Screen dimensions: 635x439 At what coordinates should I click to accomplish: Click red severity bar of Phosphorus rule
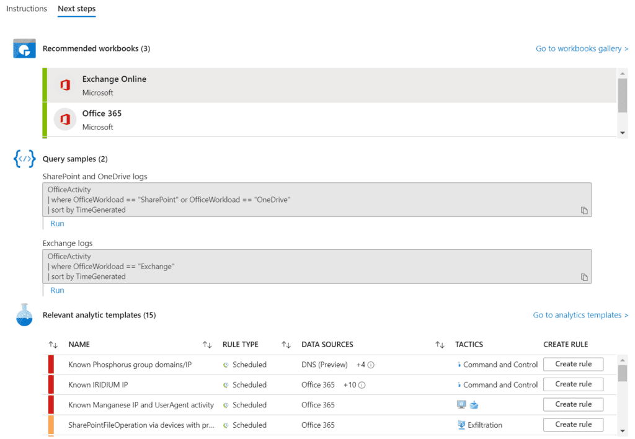tap(51, 364)
